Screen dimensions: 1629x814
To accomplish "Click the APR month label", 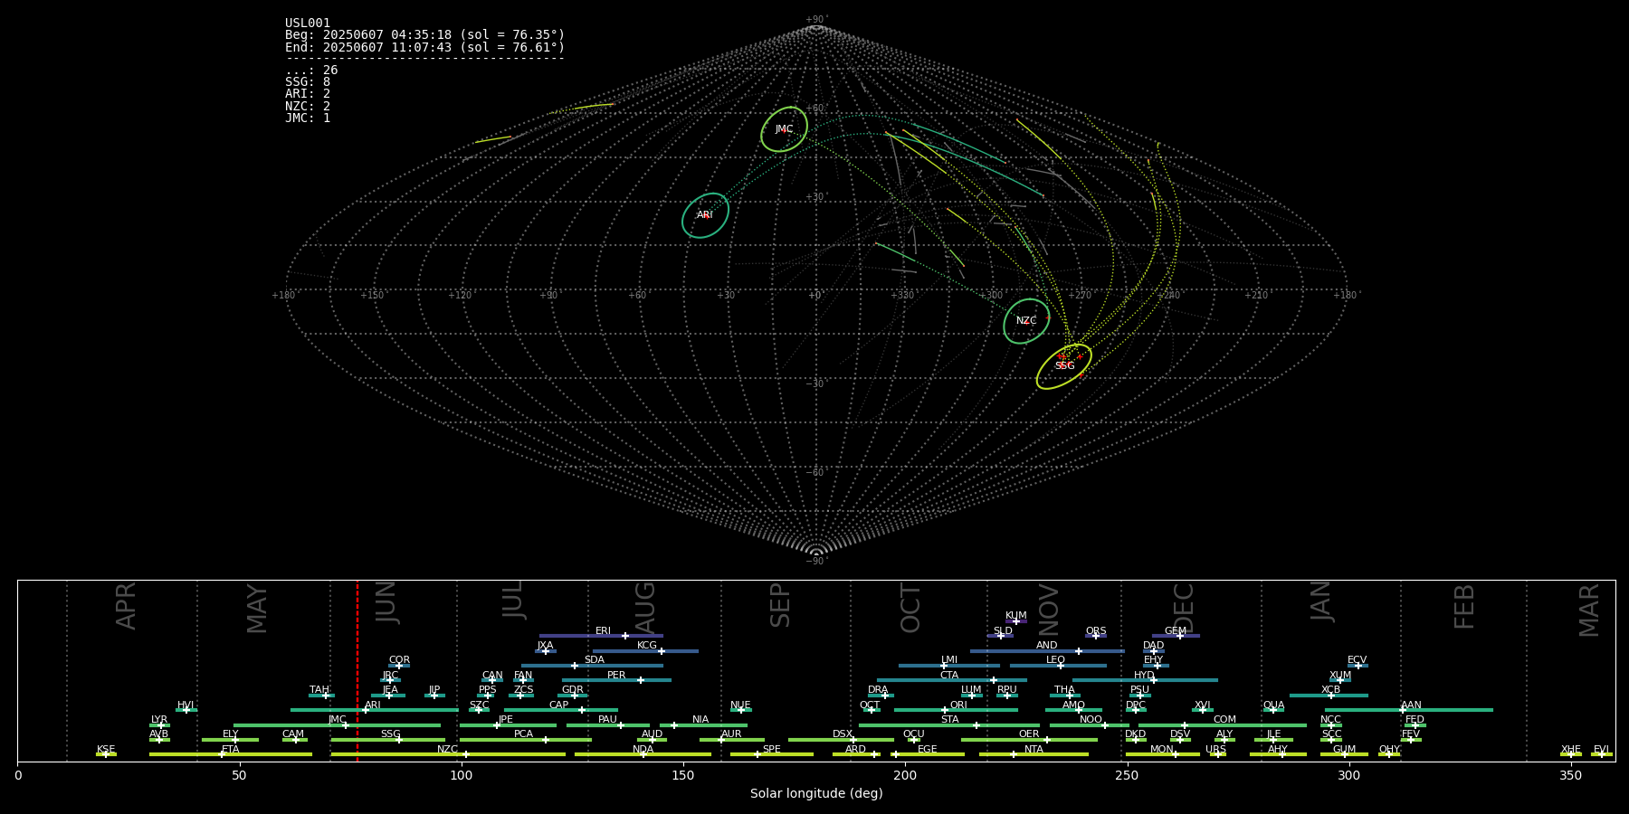I will click(127, 606).
